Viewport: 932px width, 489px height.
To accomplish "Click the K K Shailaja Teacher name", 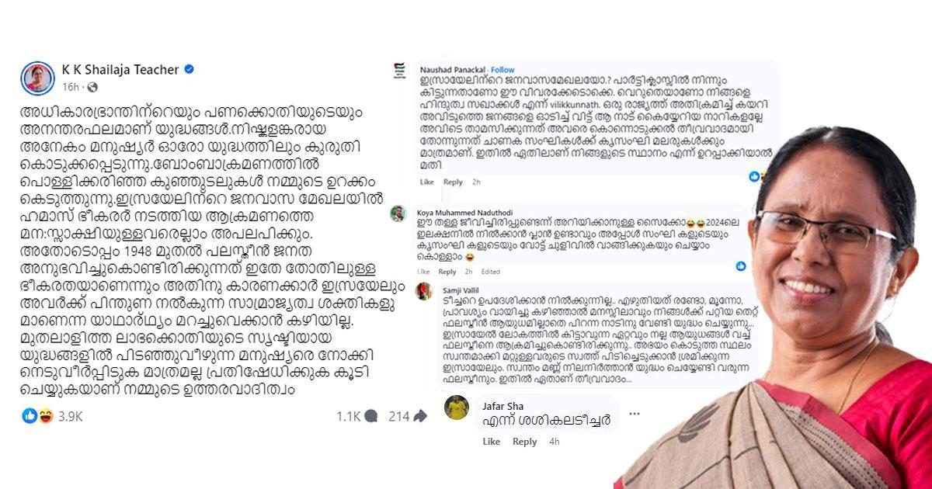I will [x=120, y=69].
